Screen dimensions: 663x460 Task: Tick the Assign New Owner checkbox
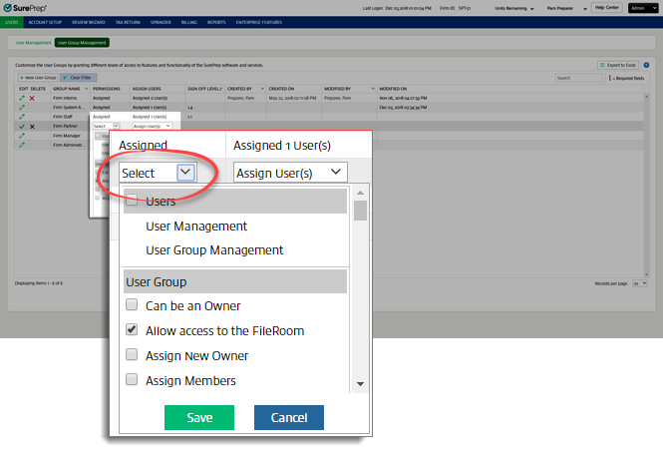(x=132, y=355)
